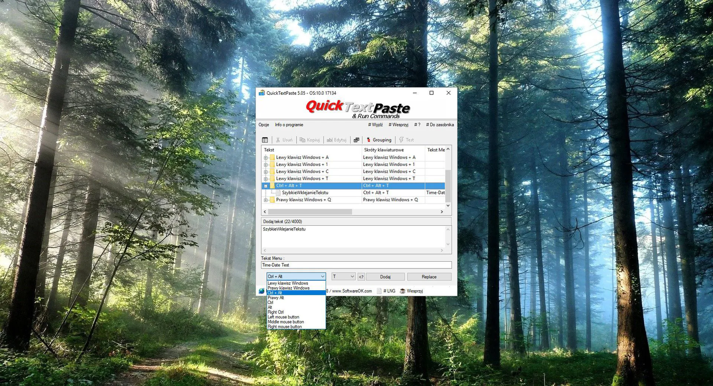
Task: Maximize the QuickTextPaste window
Action: pyautogui.click(x=432, y=93)
